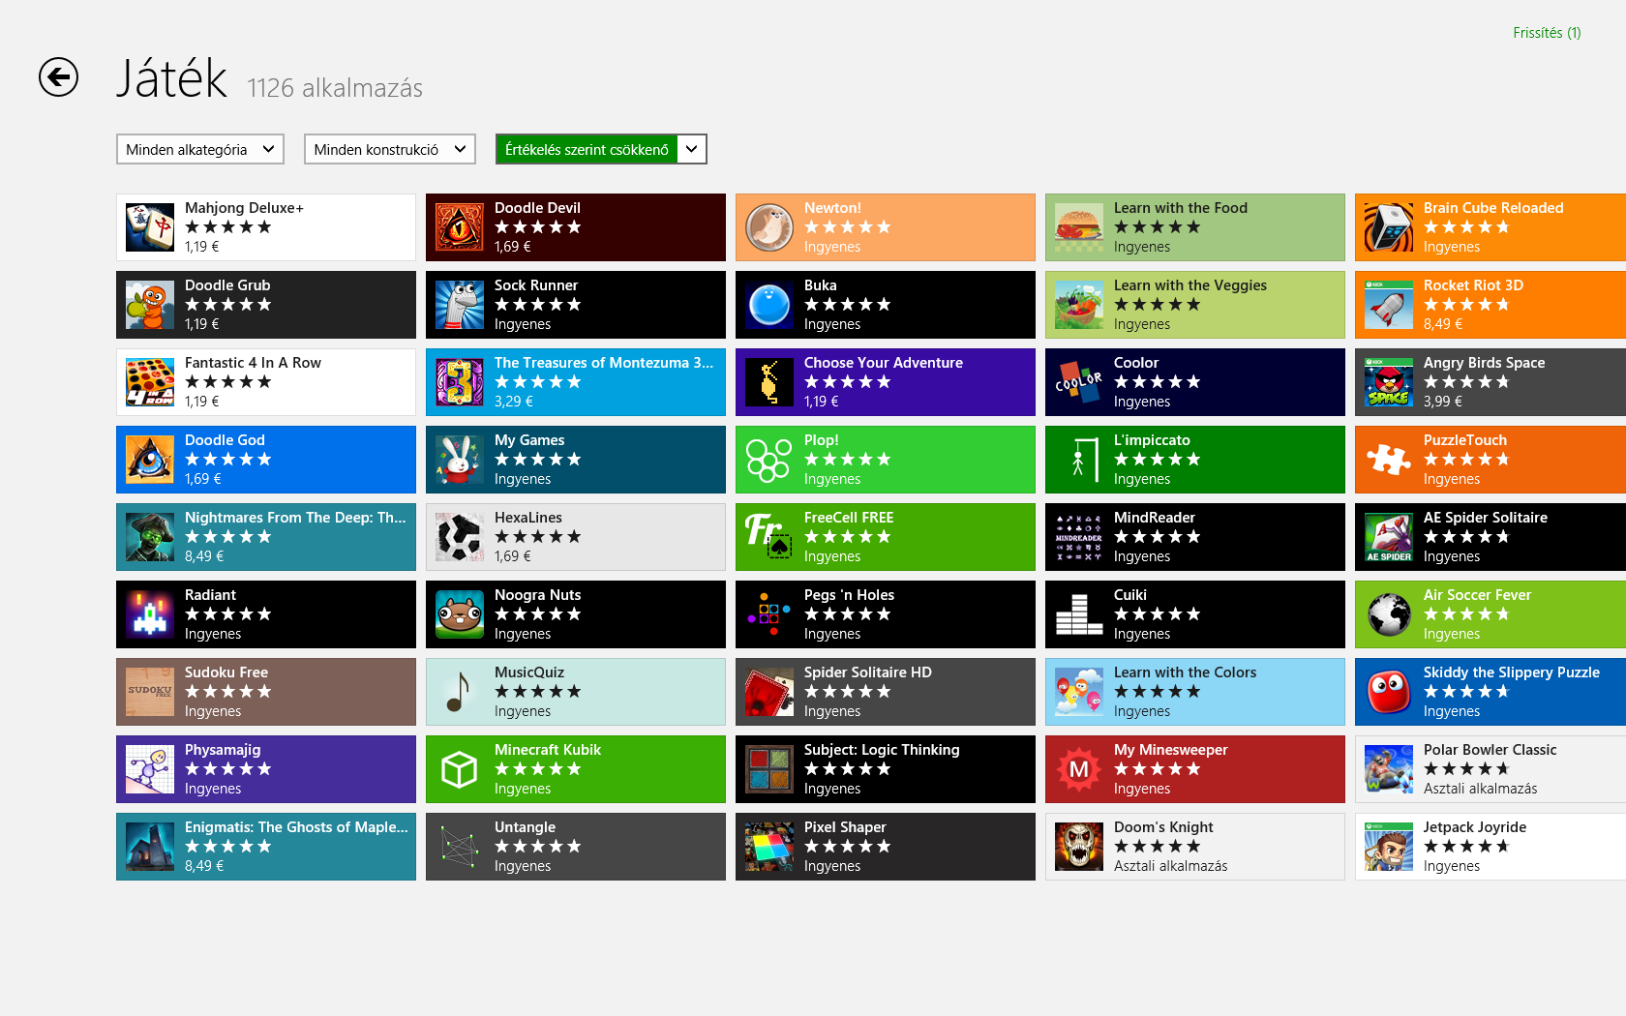Image resolution: width=1626 pixels, height=1016 pixels.
Task: Click the Cuiki blocks icon
Action: coord(1079,614)
